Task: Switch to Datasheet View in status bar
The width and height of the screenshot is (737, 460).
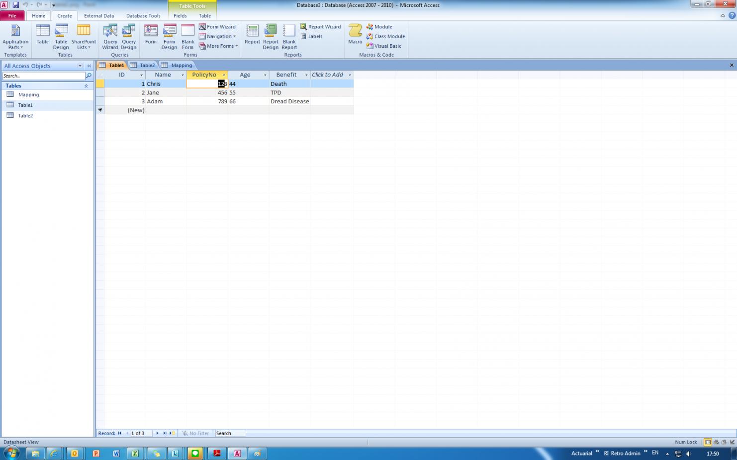Action: [708, 442]
